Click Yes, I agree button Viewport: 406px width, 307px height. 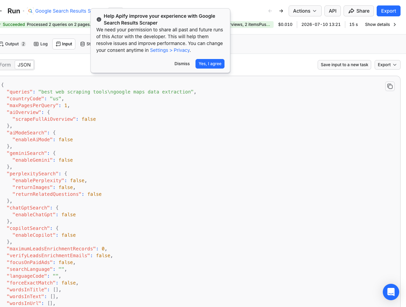(210, 64)
